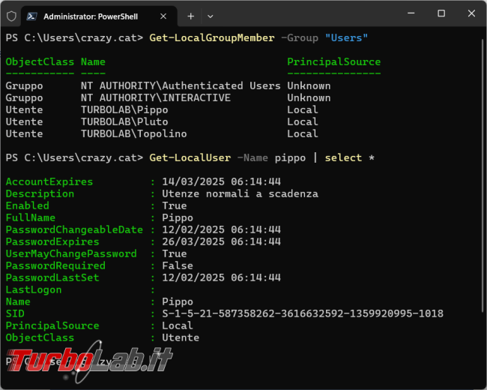Click the LastLogon property label
This screenshot has height=390, width=487.
point(34,289)
